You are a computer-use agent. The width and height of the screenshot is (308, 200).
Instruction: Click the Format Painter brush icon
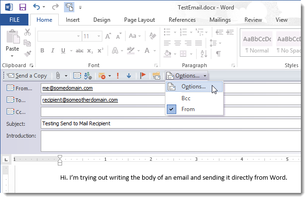tap(27, 53)
